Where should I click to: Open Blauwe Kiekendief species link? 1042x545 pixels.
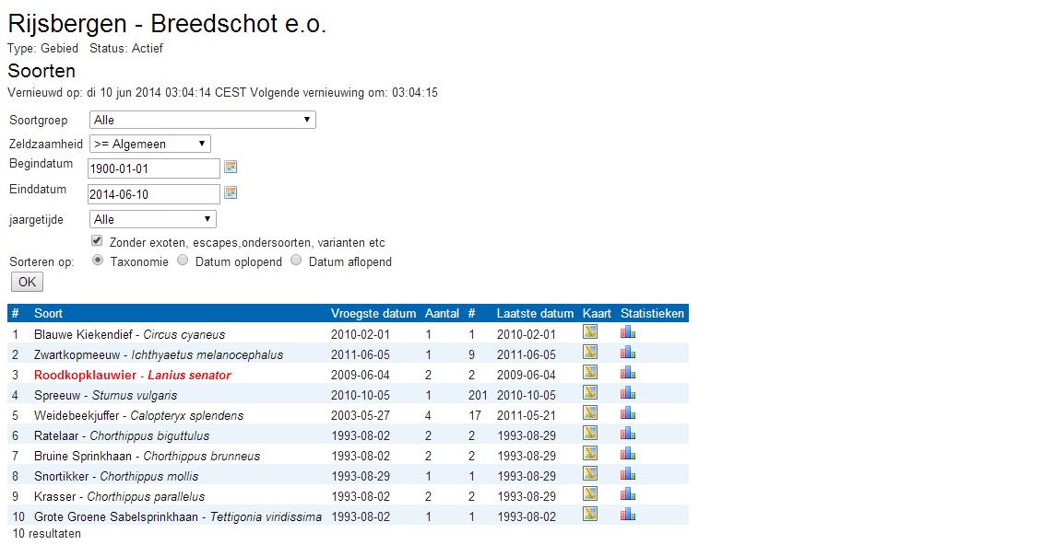tap(130, 334)
